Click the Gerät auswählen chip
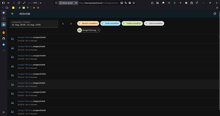220x116 pixels. coord(110,23)
